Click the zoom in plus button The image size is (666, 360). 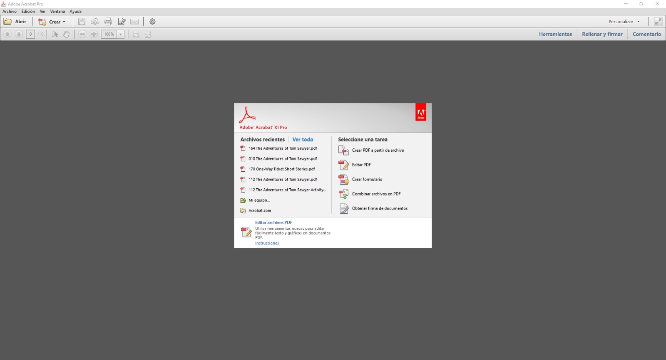94,34
